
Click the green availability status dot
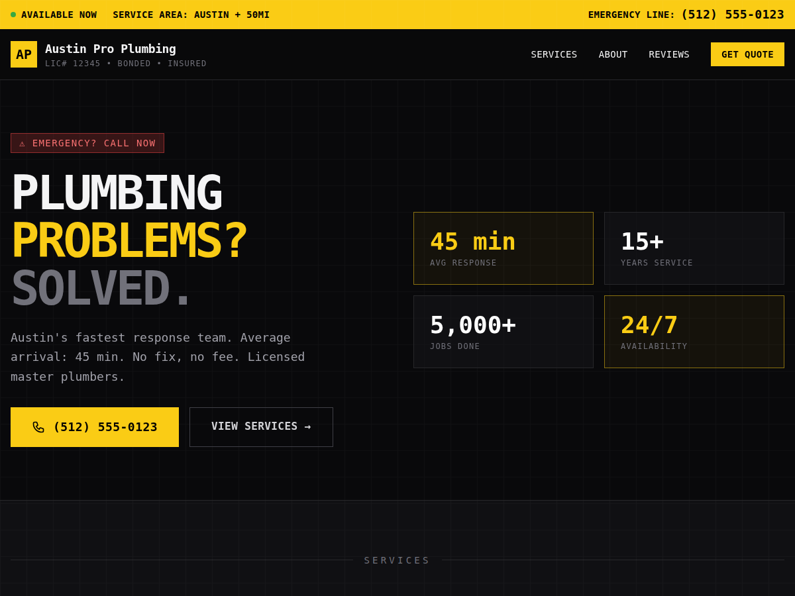click(x=13, y=15)
